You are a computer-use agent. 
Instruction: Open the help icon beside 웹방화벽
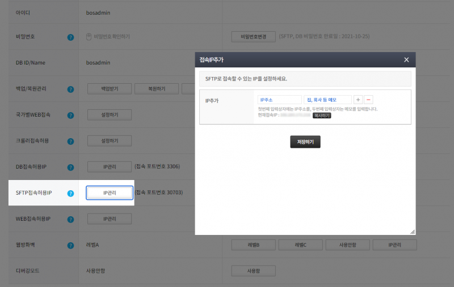(70, 246)
